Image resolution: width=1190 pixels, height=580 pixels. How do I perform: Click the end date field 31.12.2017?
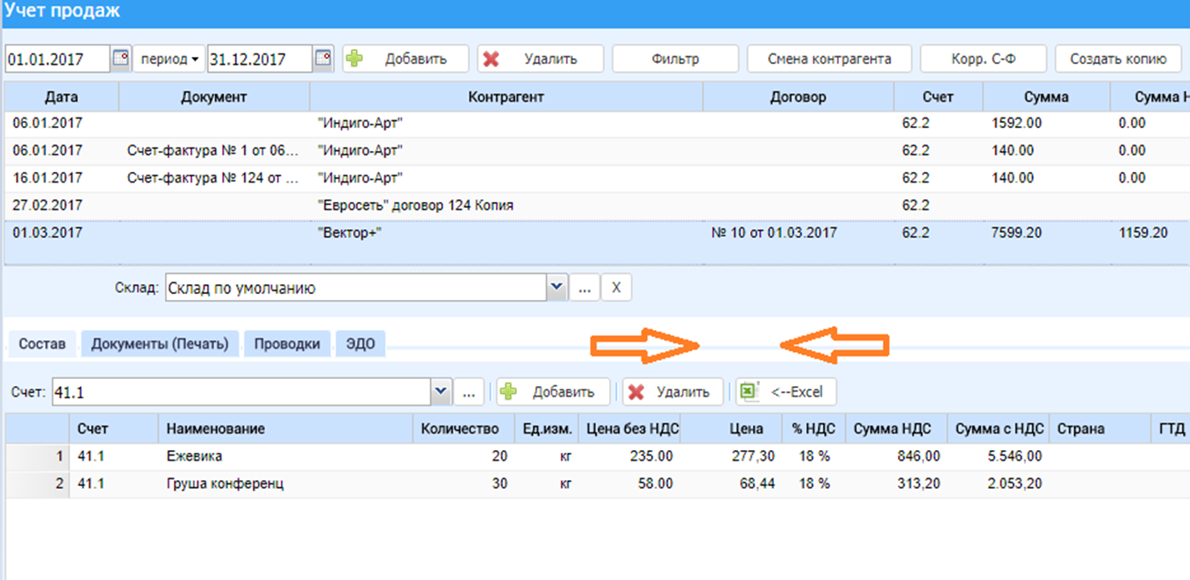260,59
